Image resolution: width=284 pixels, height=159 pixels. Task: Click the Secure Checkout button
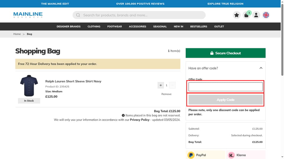225,53
